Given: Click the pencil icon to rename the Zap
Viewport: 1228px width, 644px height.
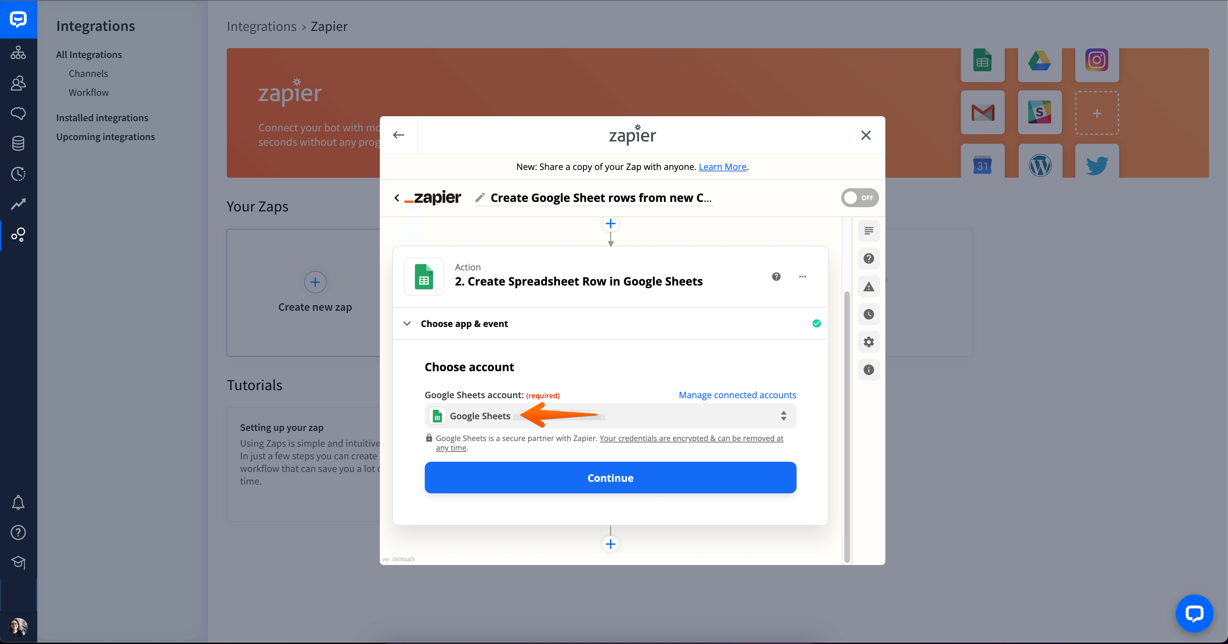Looking at the screenshot, I should click(x=480, y=197).
